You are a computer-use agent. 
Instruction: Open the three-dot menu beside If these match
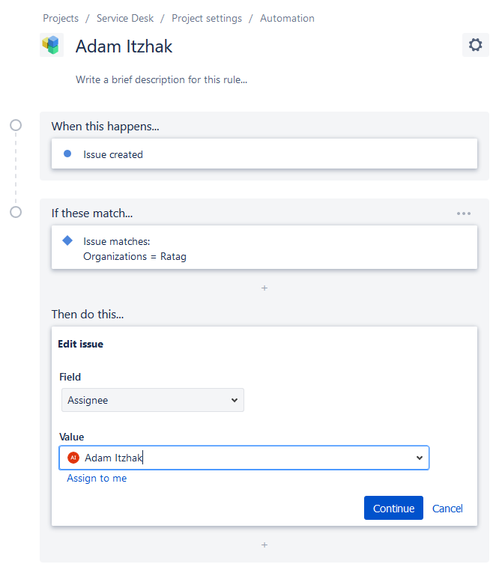tap(464, 213)
